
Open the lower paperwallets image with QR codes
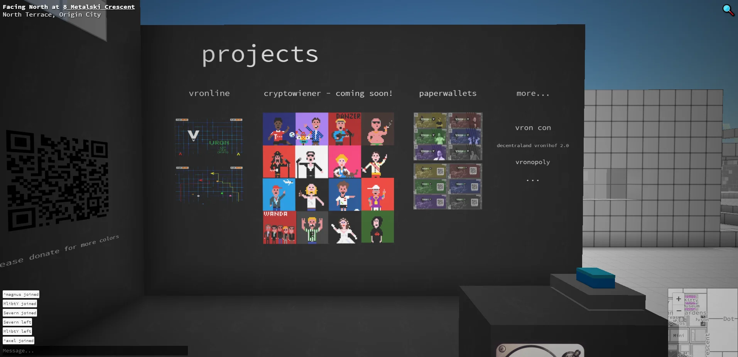(448, 186)
